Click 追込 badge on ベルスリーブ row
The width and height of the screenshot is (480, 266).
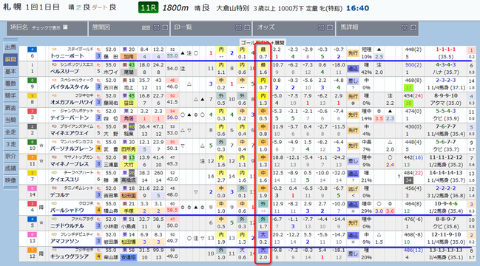pyautogui.click(x=353, y=69)
